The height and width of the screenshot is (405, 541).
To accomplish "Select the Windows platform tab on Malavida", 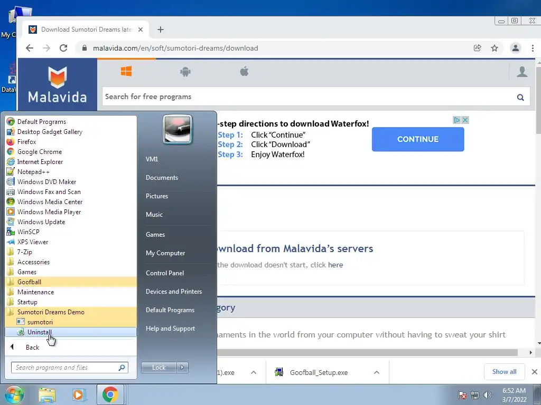I will coord(126,72).
